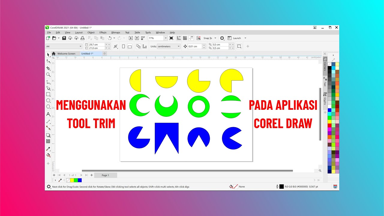Select the Transparency checkerboard tool
Viewport: 384px width, 216px height.
click(x=48, y=141)
